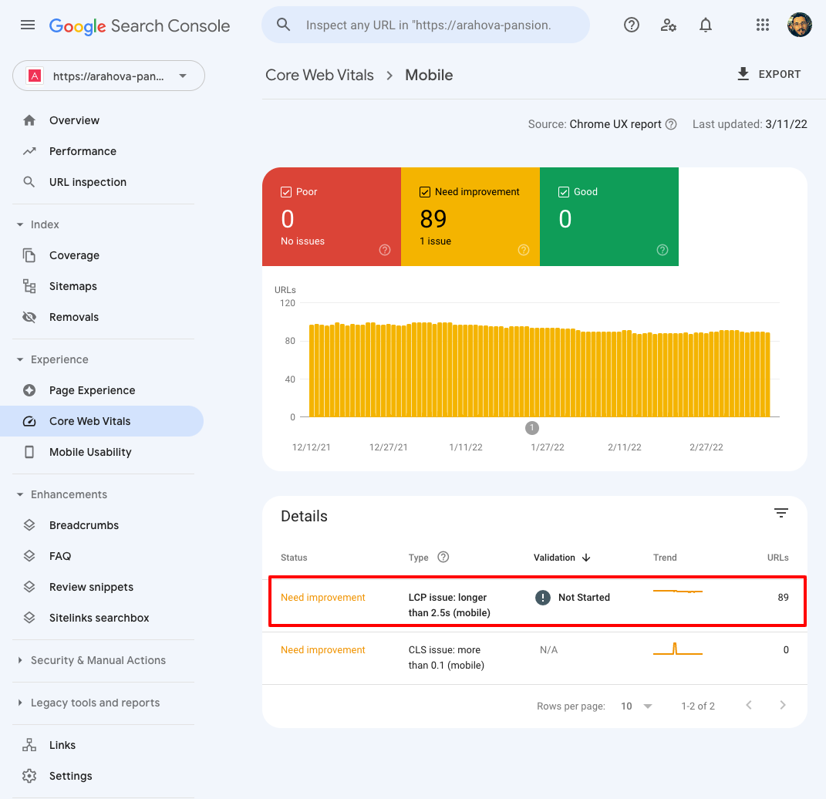Click the Review snippets layers icon

[29, 587]
